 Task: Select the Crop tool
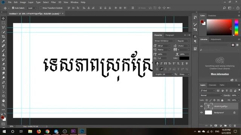coord(3,37)
